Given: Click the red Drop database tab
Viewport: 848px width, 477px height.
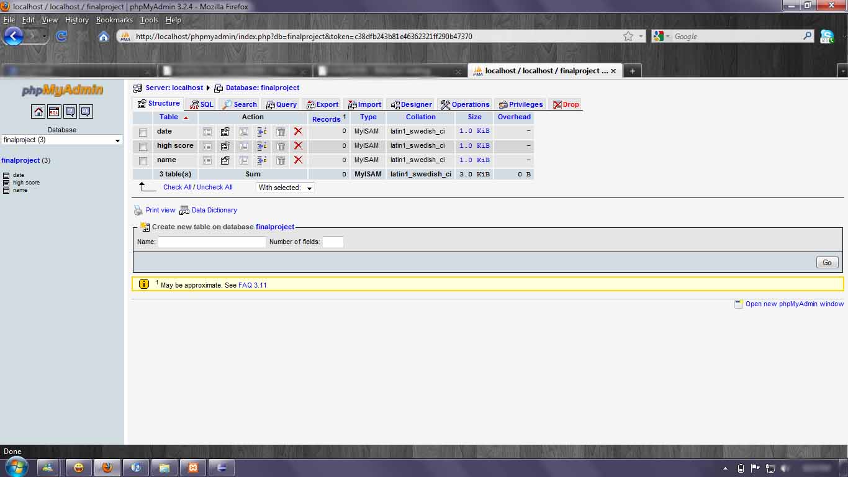Looking at the screenshot, I should pyautogui.click(x=566, y=104).
